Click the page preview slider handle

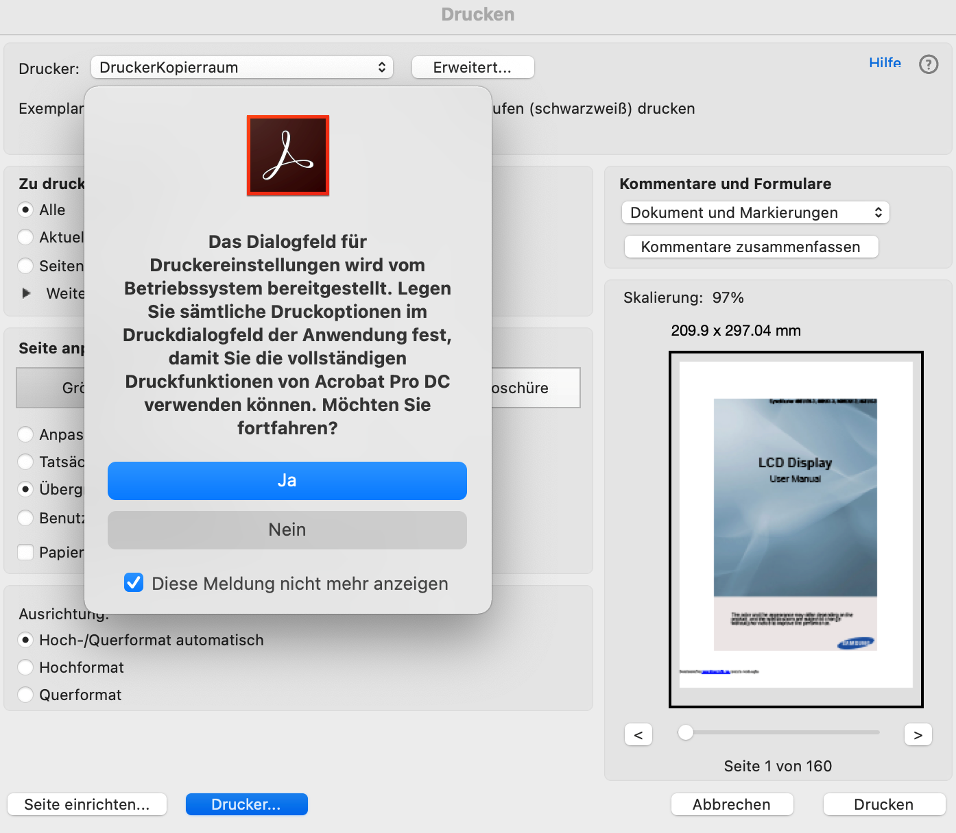pyautogui.click(x=685, y=732)
